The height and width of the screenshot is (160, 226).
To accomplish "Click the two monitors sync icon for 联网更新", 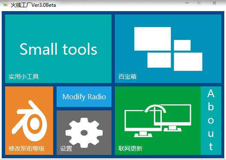I will (x=158, y=121).
